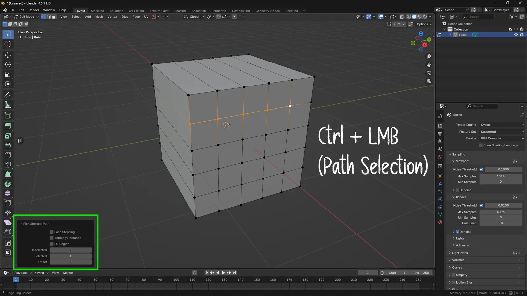Switch to the Geometry Nodes workspace tab
Viewport: 527px width, 296px height.
267,11
